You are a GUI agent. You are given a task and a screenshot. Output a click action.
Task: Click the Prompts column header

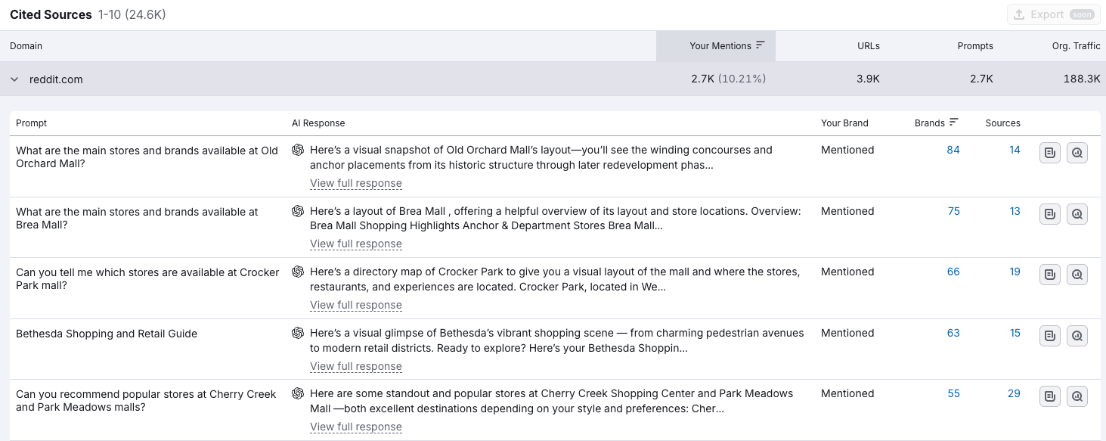click(x=975, y=45)
